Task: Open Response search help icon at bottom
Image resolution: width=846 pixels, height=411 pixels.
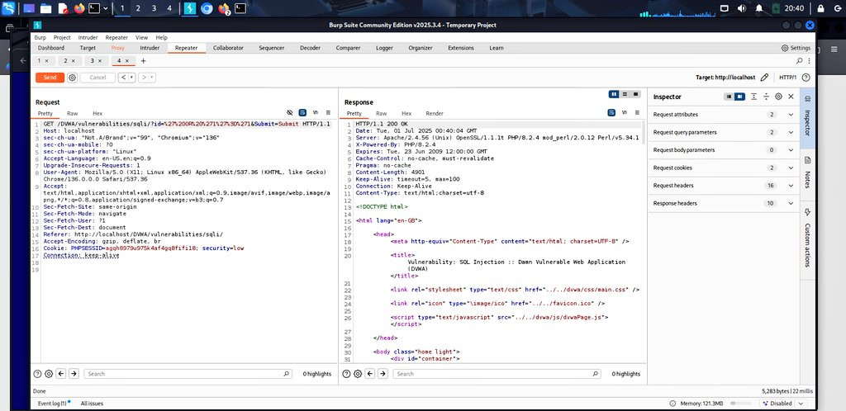Action: point(346,373)
